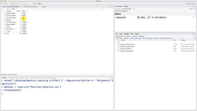Click the Rename button in Files pane
Screen dimensions: 197x111
(x=134, y=36)
